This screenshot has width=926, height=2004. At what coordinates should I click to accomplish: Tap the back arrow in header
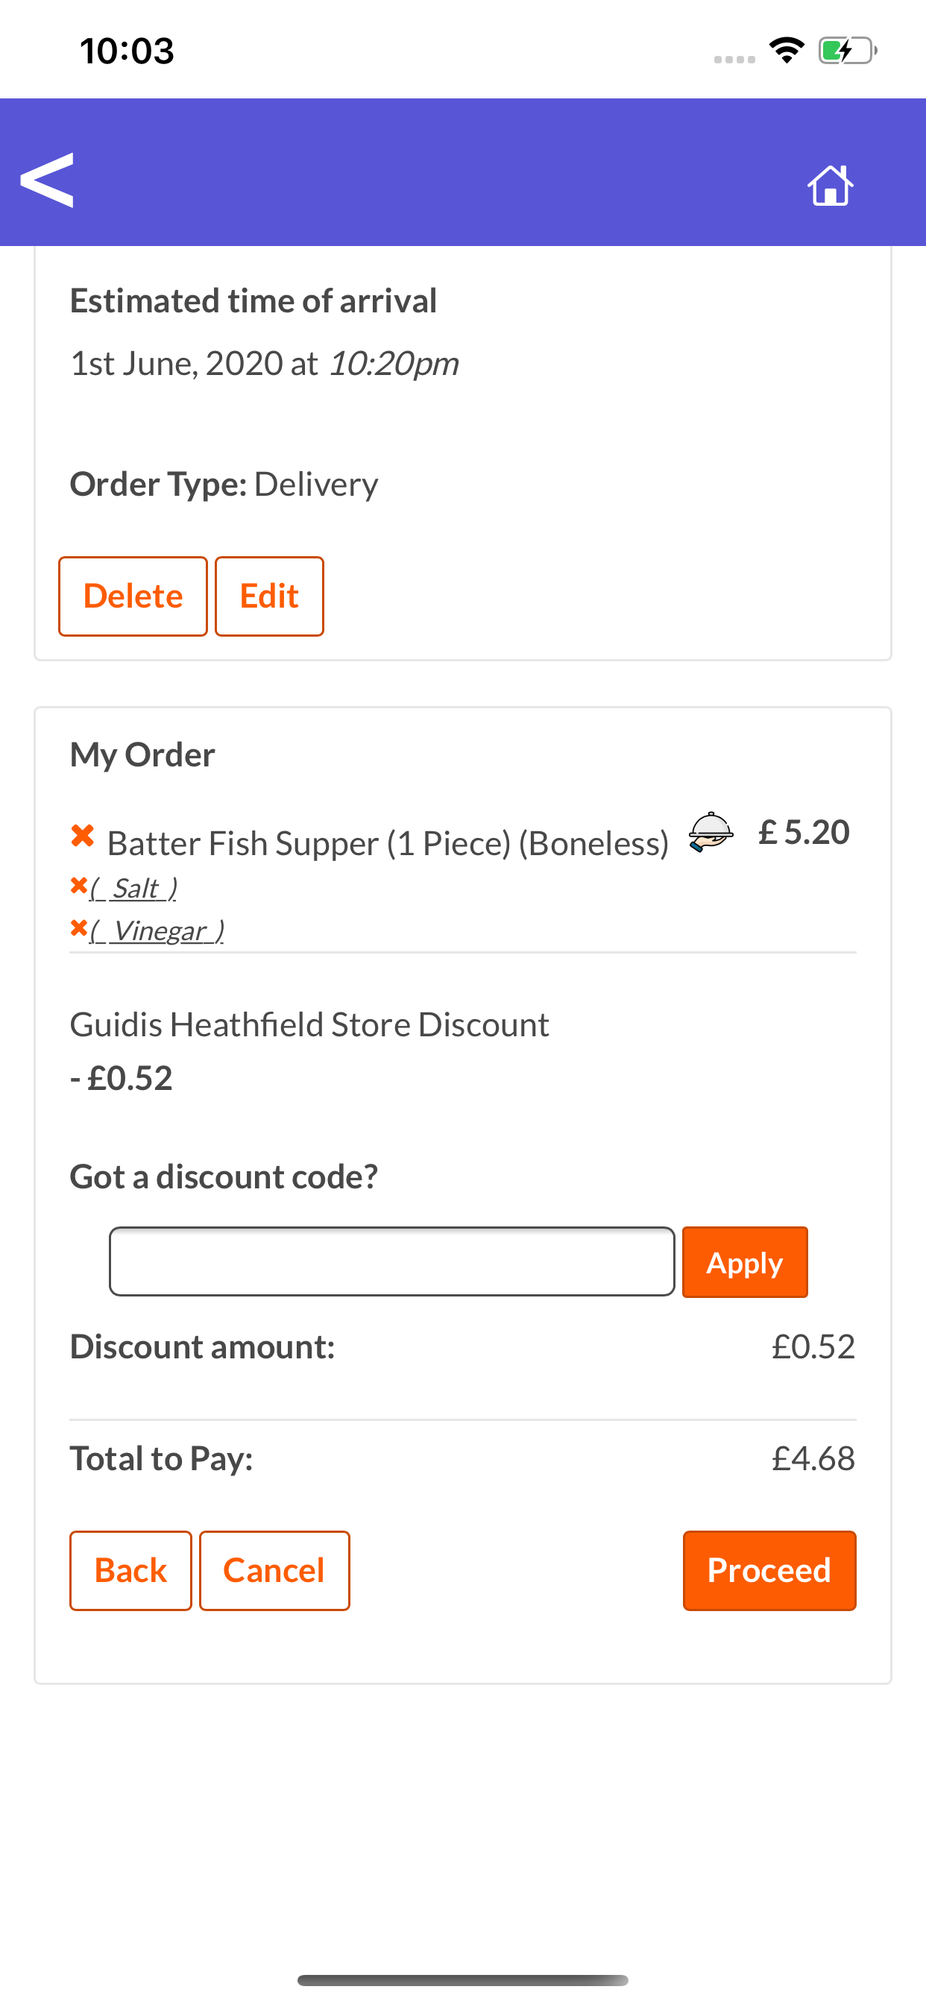point(47,180)
